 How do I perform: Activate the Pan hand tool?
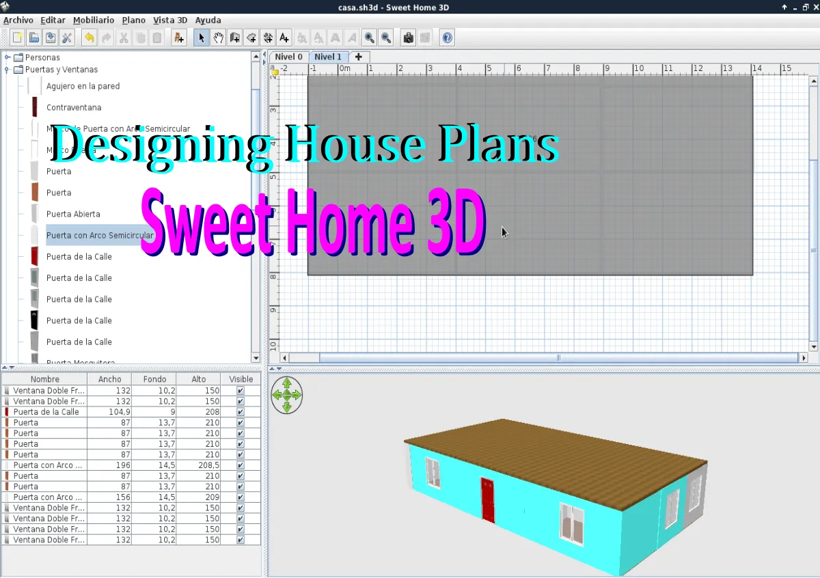point(218,38)
